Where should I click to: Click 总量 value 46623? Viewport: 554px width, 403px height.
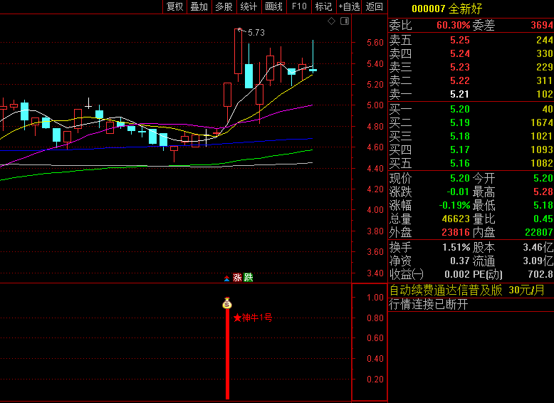click(x=456, y=219)
